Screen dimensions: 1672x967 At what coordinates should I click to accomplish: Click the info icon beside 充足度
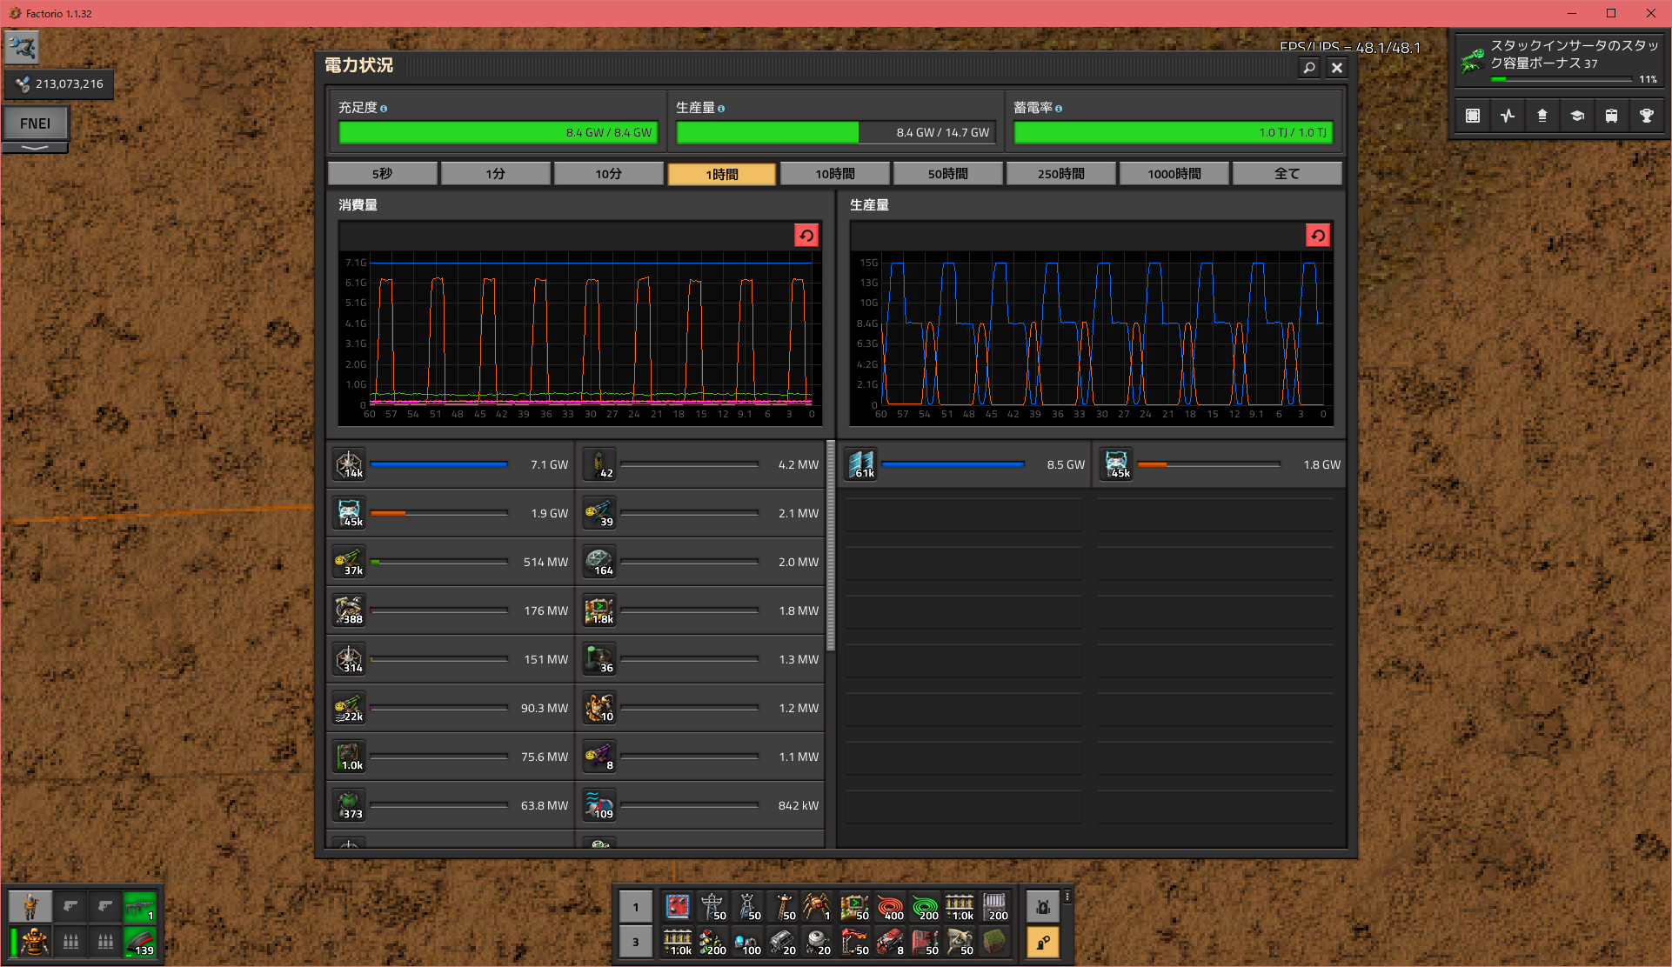384,109
